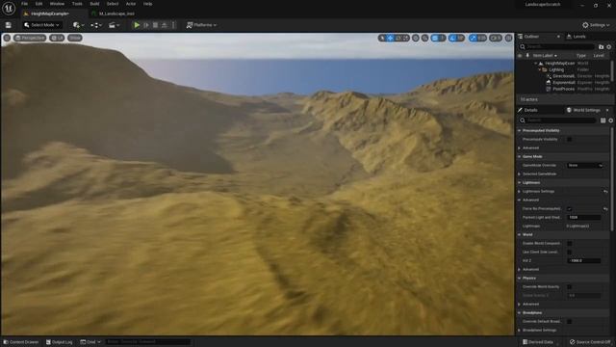Click the Eject button in the play toolbar

click(x=165, y=25)
